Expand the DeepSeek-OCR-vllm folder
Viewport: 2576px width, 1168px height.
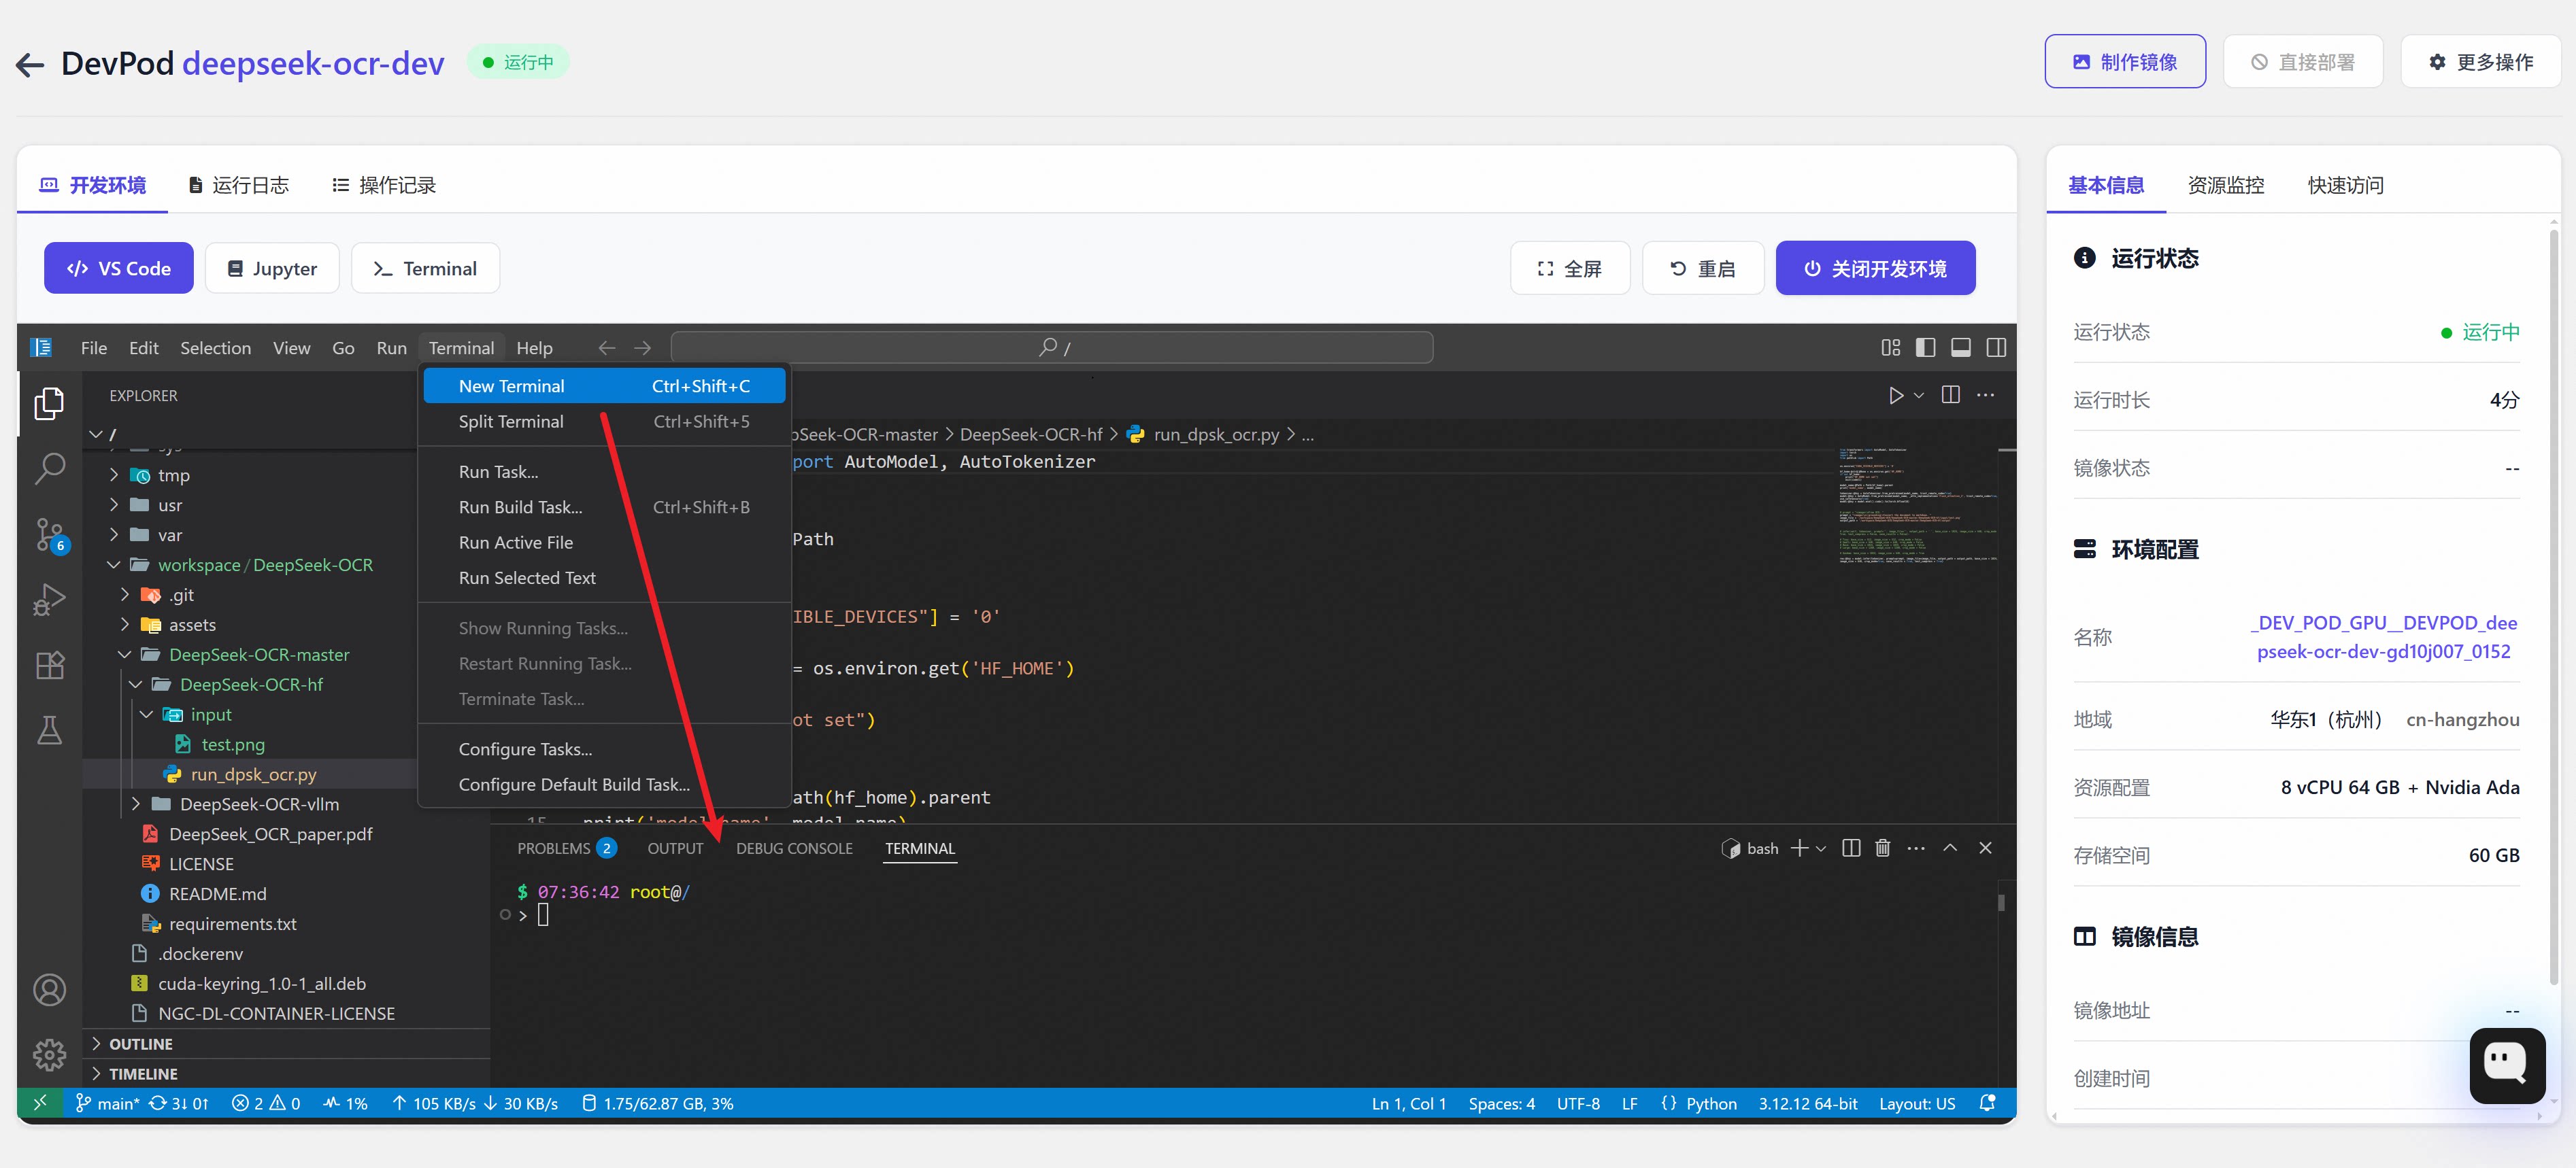(x=136, y=804)
